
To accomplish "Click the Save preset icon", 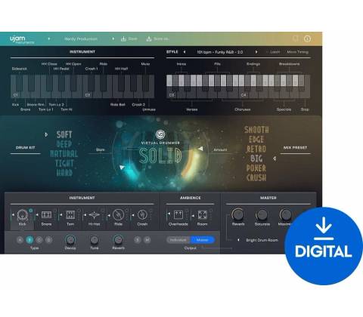I will click(x=123, y=38).
